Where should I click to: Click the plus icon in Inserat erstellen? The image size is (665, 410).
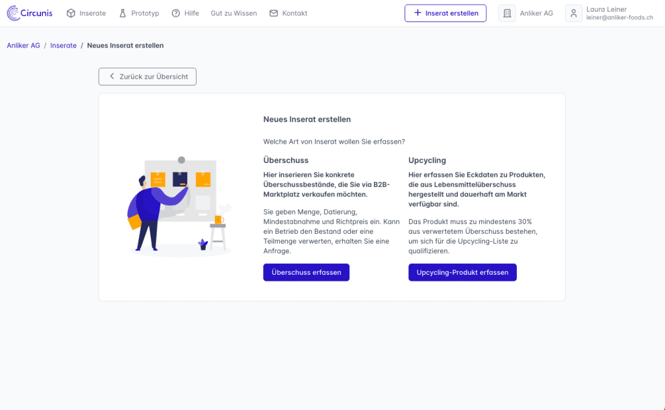click(418, 13)
